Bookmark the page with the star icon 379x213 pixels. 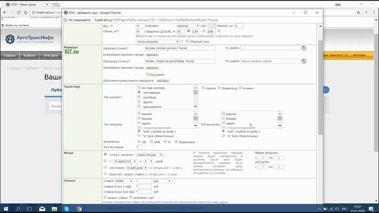[358, 12]
